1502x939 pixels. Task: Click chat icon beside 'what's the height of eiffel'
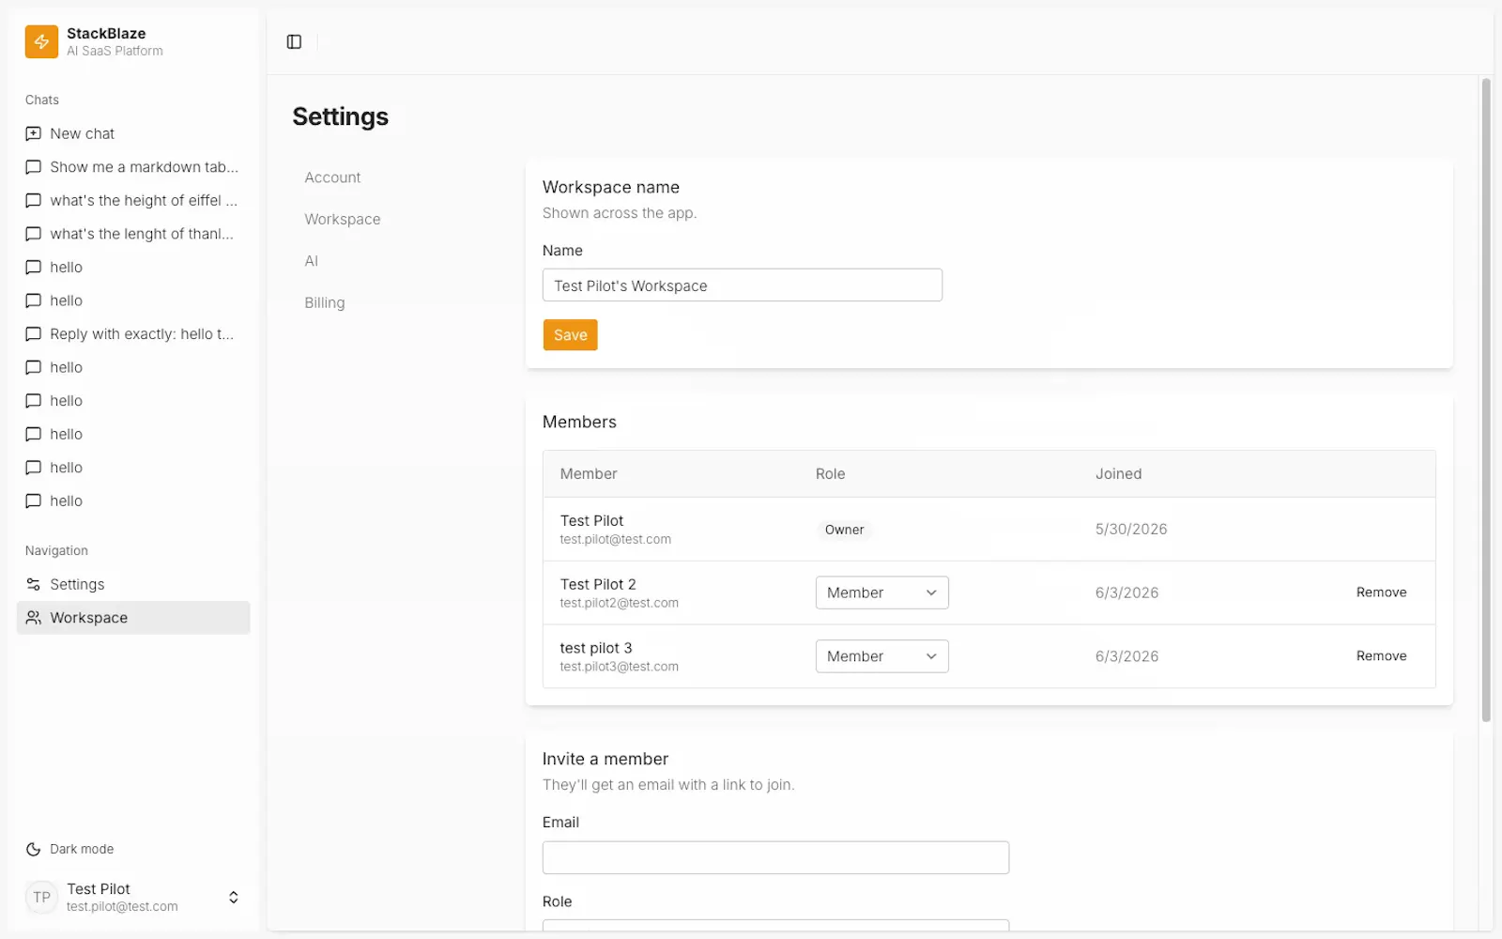[33, 200]
